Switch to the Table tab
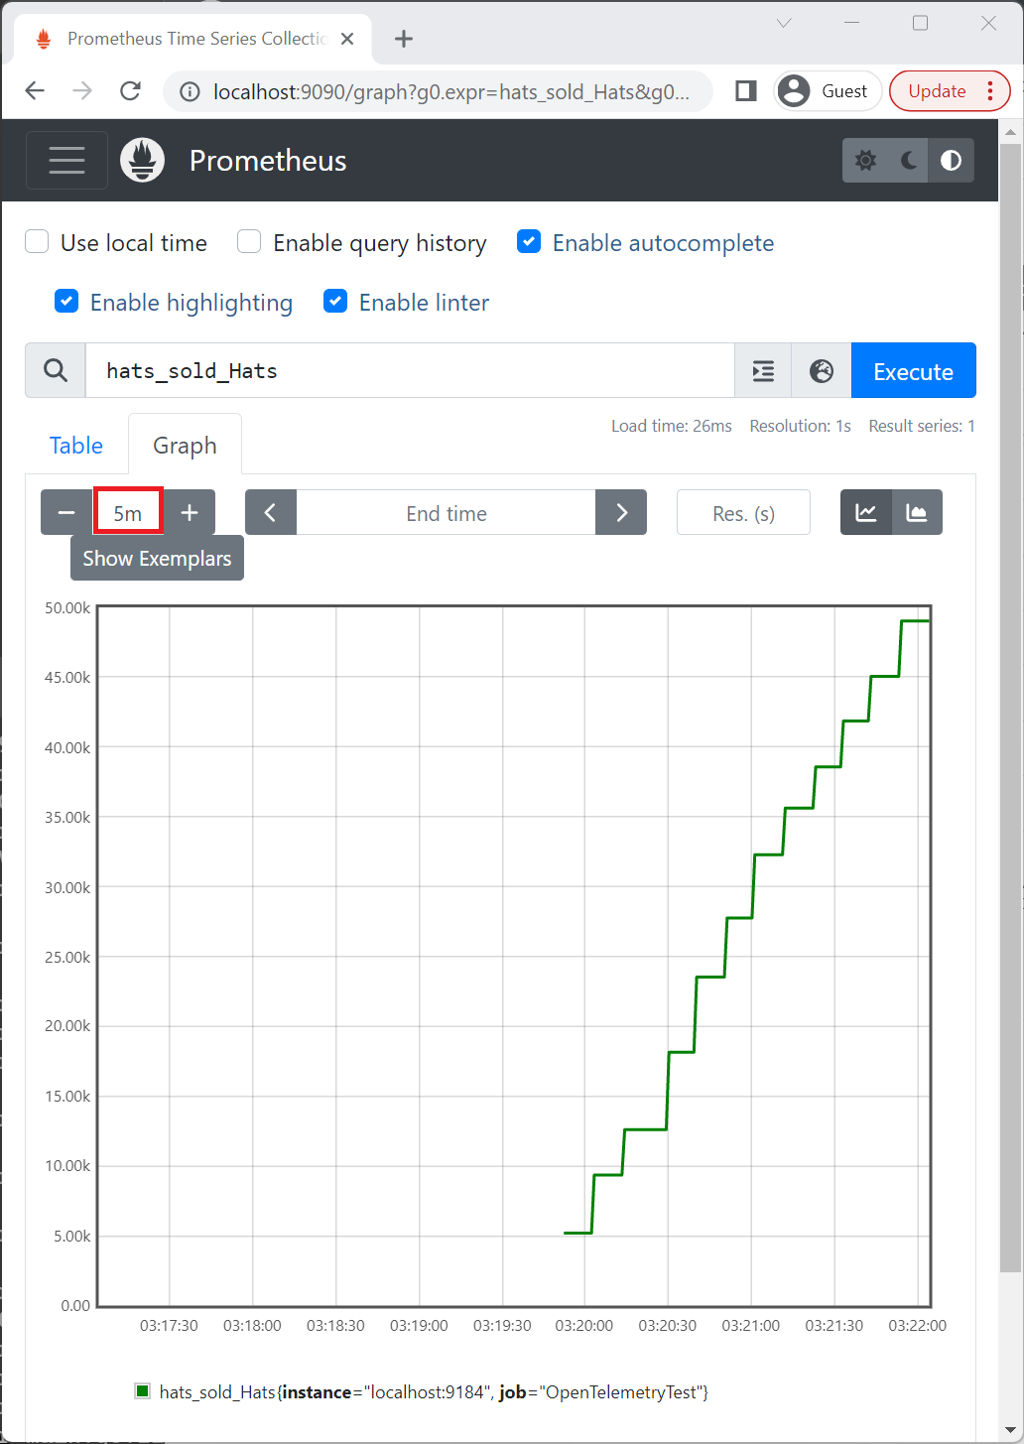 pos(75,445)
